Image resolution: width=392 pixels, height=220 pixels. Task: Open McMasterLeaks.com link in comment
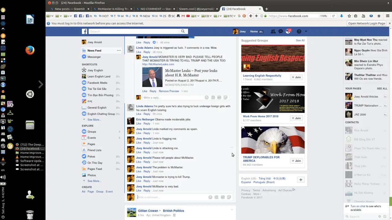click(x=158, y=64)
